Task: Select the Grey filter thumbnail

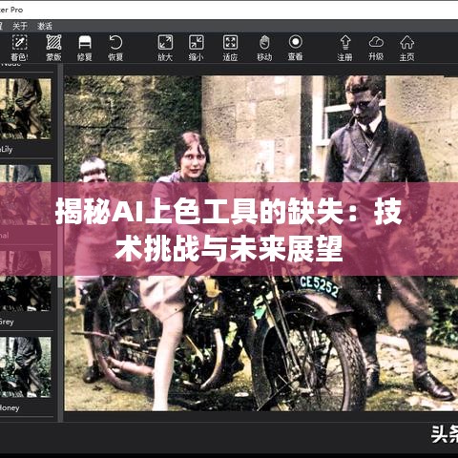Action: (x=25, y=281)
